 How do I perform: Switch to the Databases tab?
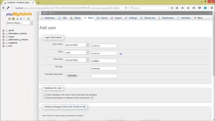click(x=48, y=18)
